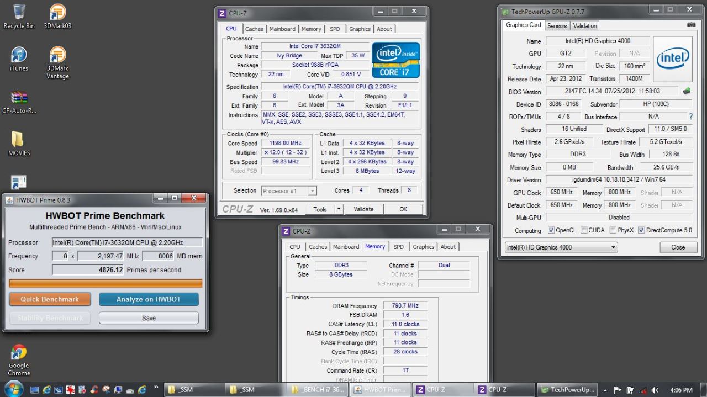Image resolution: width=707 pixels, height=397 pixels.
Task: Open the Intel(R) HD Graphics 4000 selector
Action: 561,247
